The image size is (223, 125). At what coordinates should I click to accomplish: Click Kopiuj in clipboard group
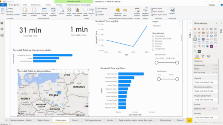point(9,11)
